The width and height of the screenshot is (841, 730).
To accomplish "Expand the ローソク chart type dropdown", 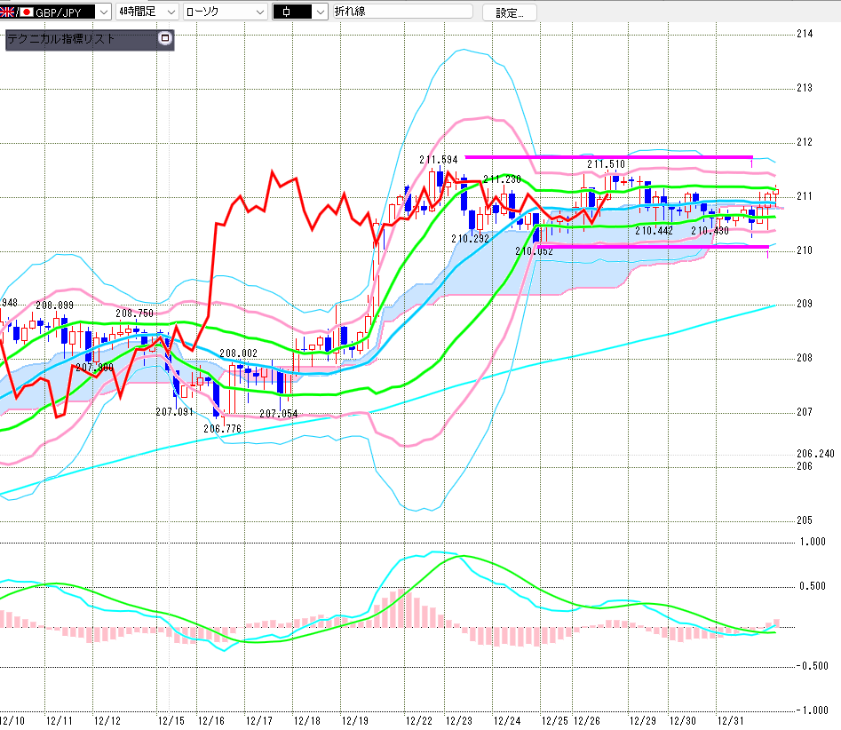I will [259, 12].
